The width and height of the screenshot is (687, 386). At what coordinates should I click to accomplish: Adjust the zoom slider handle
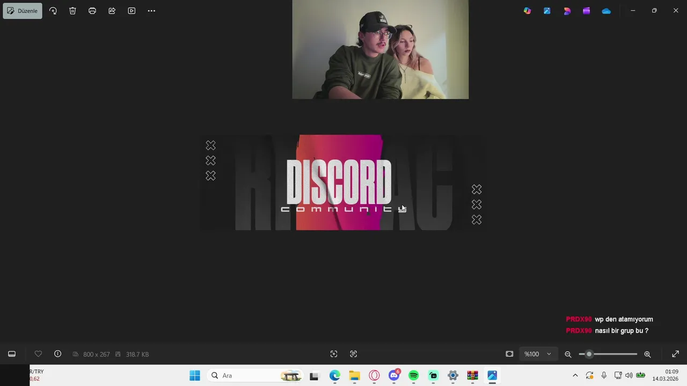click(589, 354)
